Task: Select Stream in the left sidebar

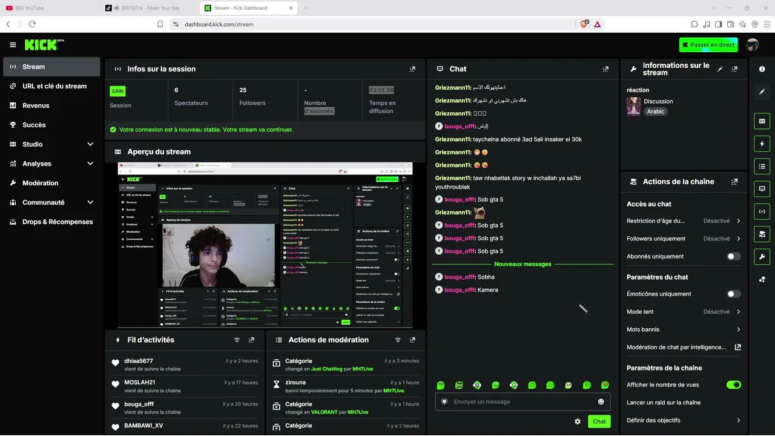Action: 51,67
